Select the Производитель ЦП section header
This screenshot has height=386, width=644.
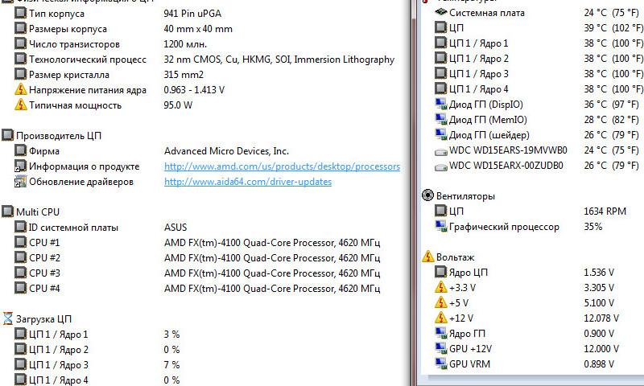coord(59,136)
